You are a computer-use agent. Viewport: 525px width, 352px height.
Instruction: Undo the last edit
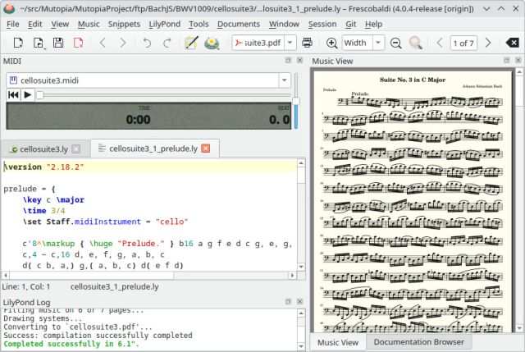(147, 43)
